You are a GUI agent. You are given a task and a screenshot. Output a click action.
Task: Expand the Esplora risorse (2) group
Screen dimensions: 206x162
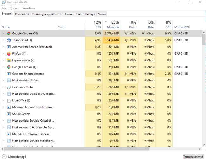3,60
